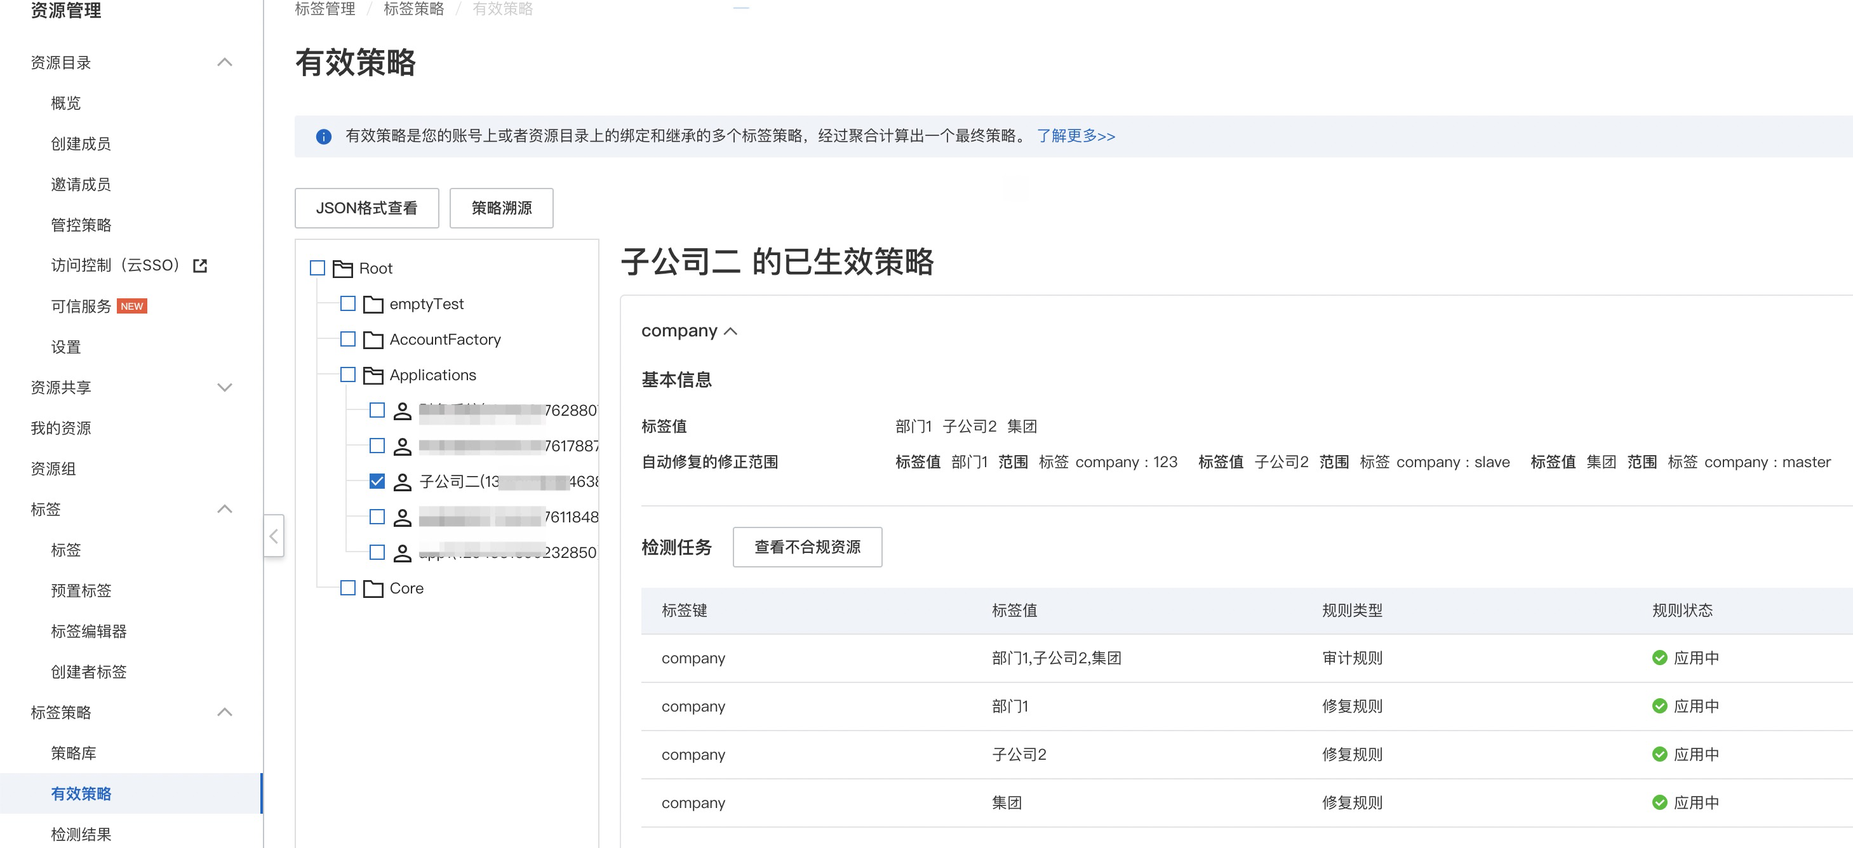Check the Root folder checkbox
This screenshot has width=1853, height=848.
click(318, 268)
